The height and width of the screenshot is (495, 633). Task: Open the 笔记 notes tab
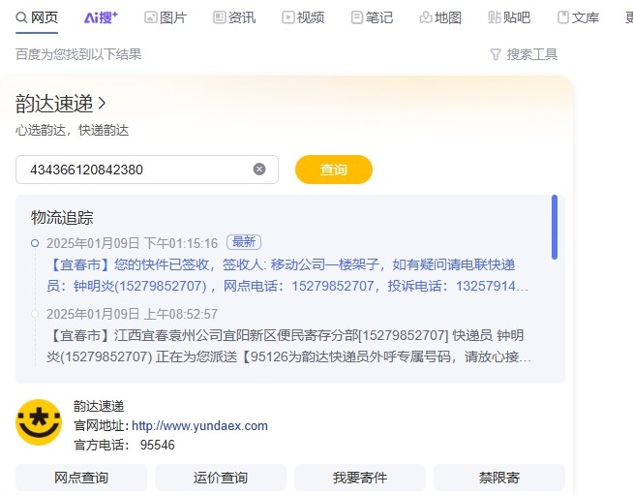coord(372,17)
